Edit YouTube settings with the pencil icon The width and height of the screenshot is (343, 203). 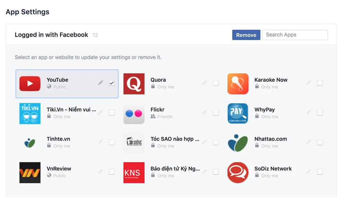[x=100, y=83]
